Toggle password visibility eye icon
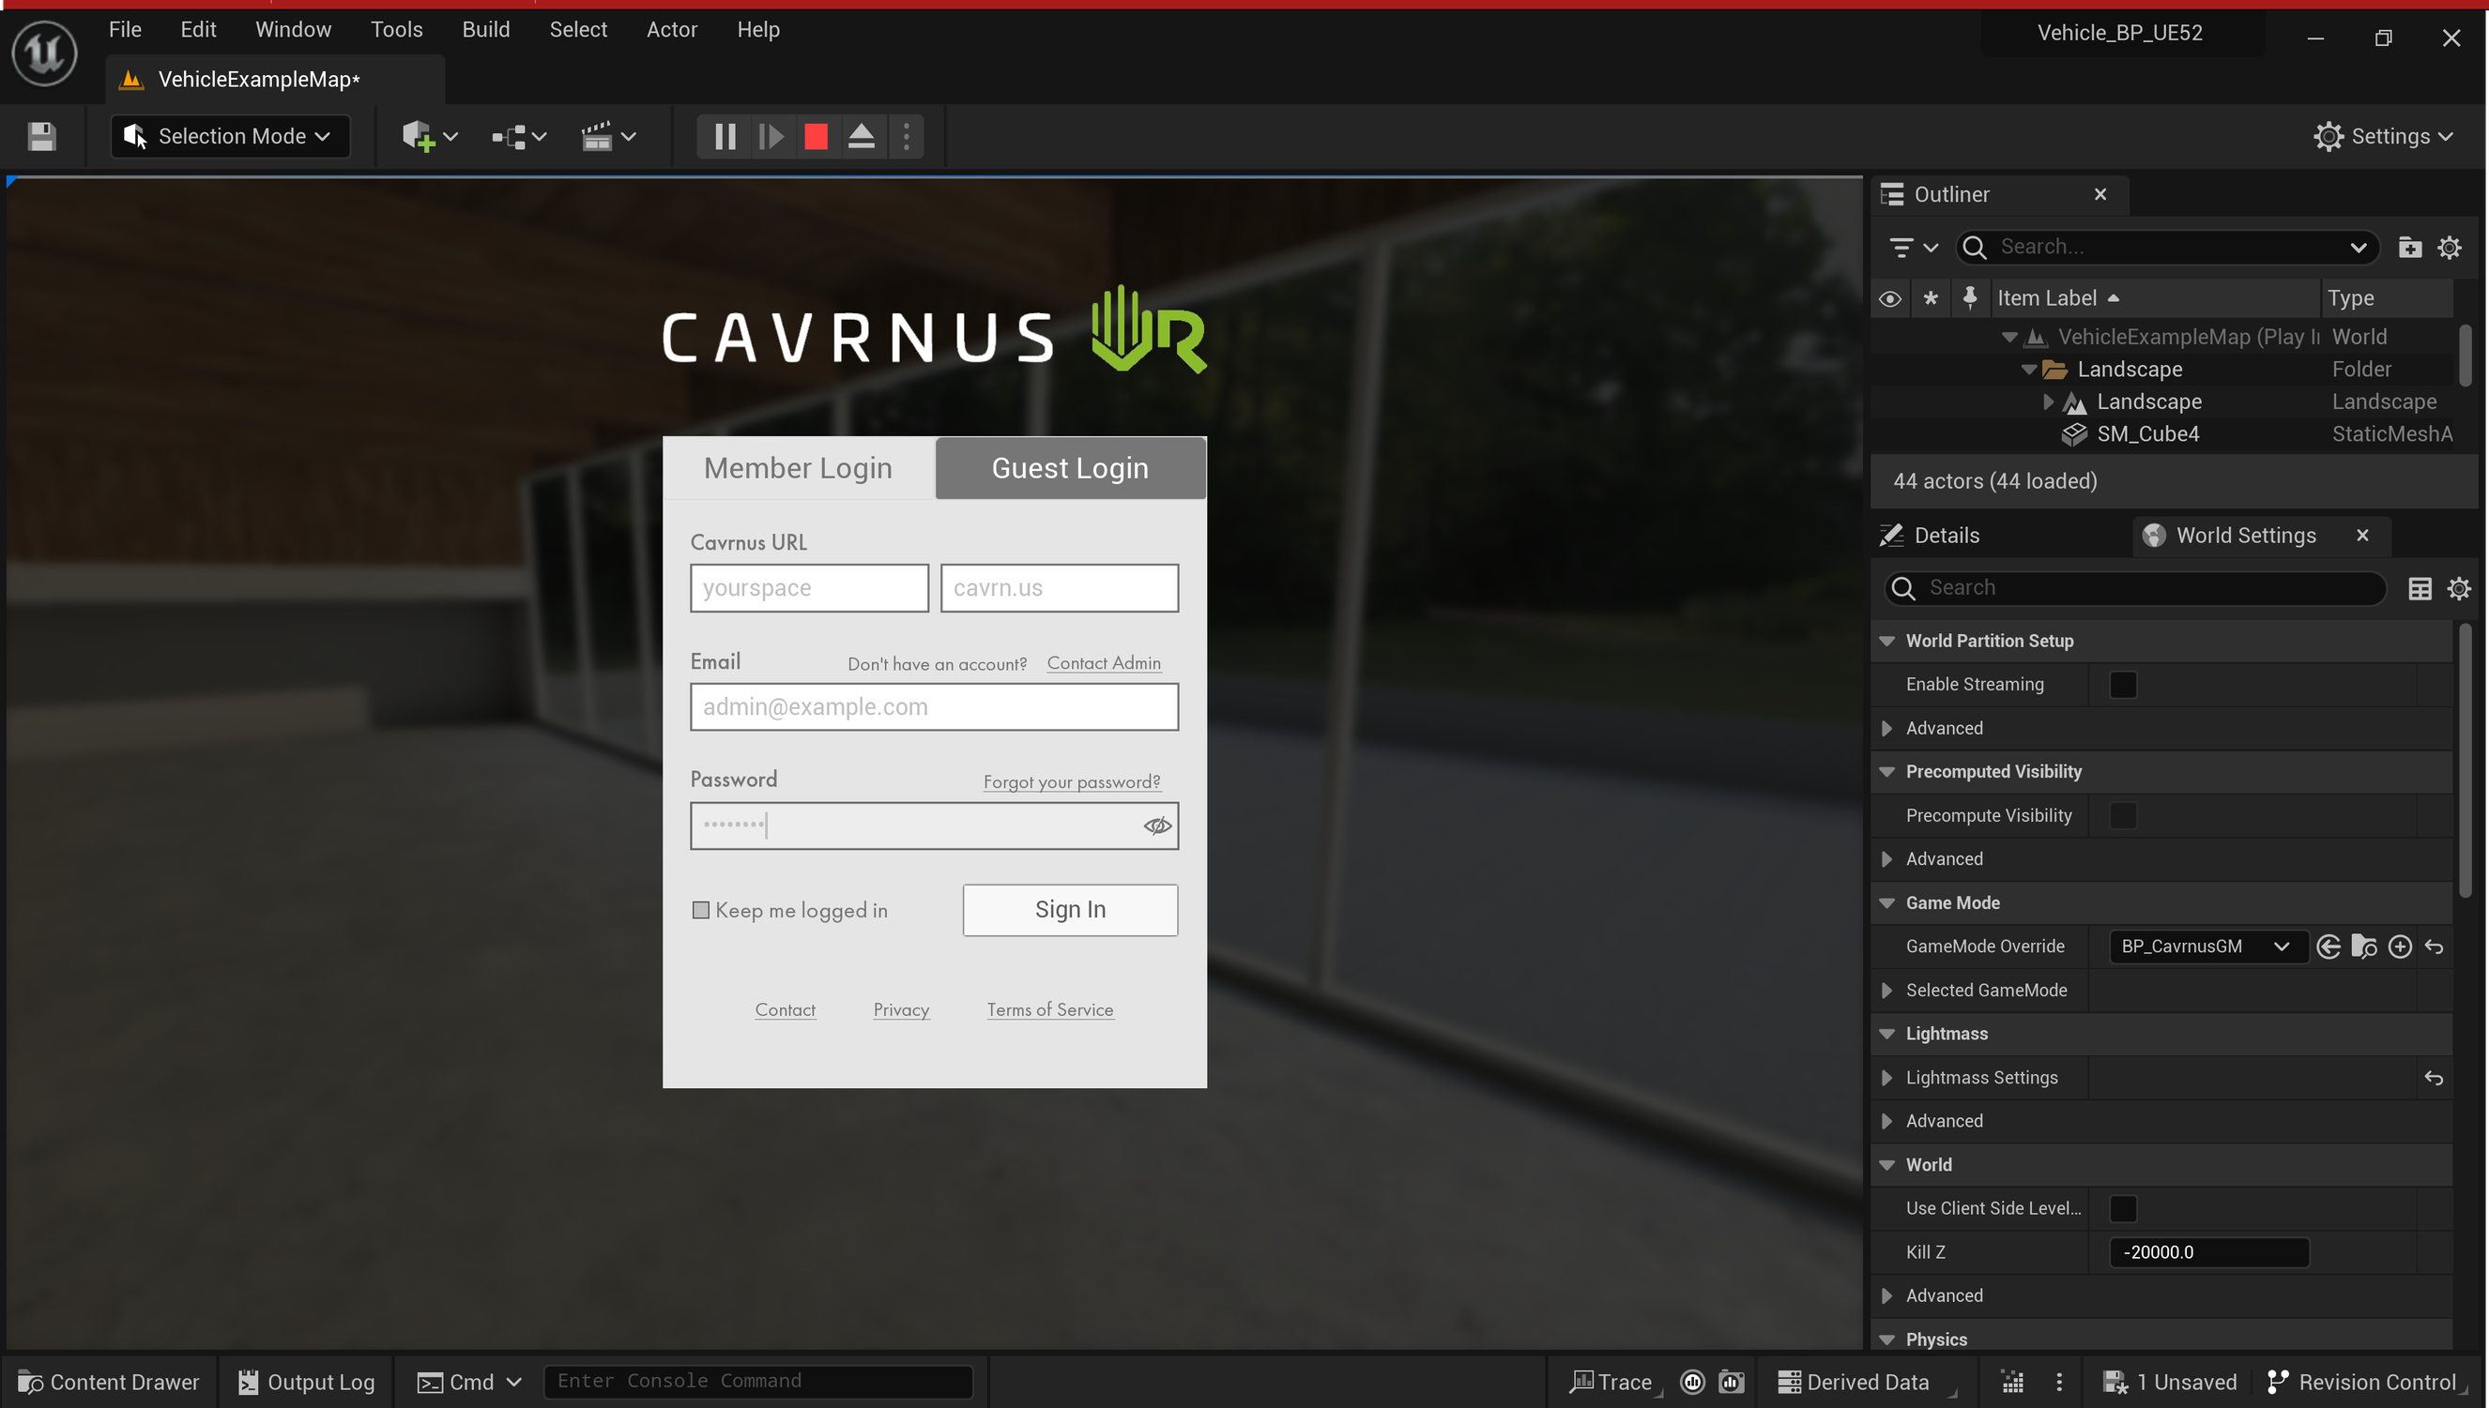This screenshot has height=1408, width=2489. coord(1157,825)
